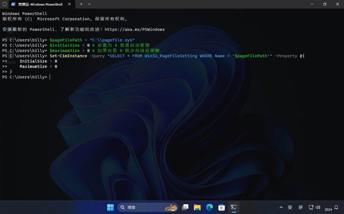Launch File Explorer from the taskbar
Image resolution: width=344 pixels, height=214 pixels.
(x=197, y=207)
